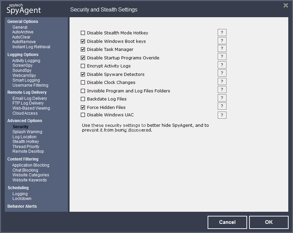The width and height of the screenshot is (293, 233).
Task: Open Remote Desktop settings
Action: 28,151
